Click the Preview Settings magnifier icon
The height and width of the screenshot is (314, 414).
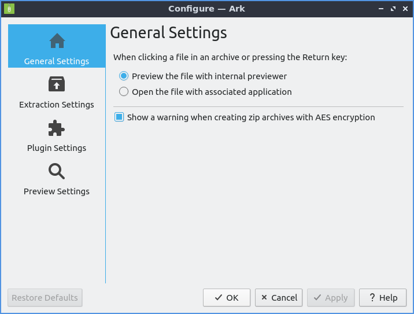(57, 171)
